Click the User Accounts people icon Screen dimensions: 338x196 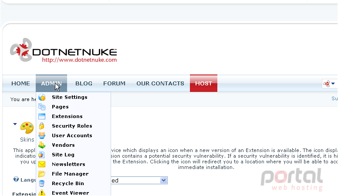42,135
